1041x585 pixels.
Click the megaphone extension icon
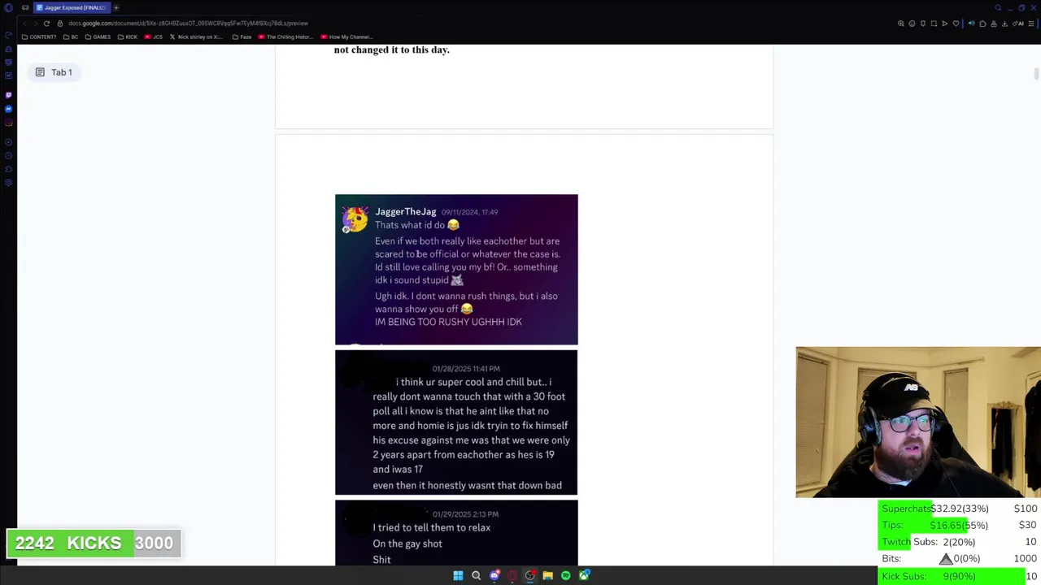tap(971, 24)
